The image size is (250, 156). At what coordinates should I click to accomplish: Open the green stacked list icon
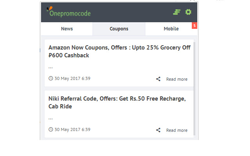(x=177, y=12)
